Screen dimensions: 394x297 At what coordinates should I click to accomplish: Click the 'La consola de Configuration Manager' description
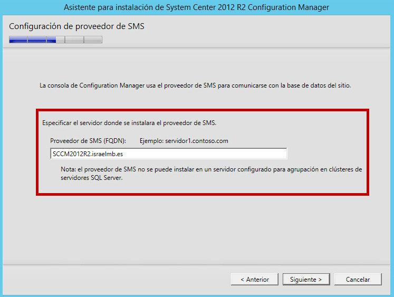(195, 84)
